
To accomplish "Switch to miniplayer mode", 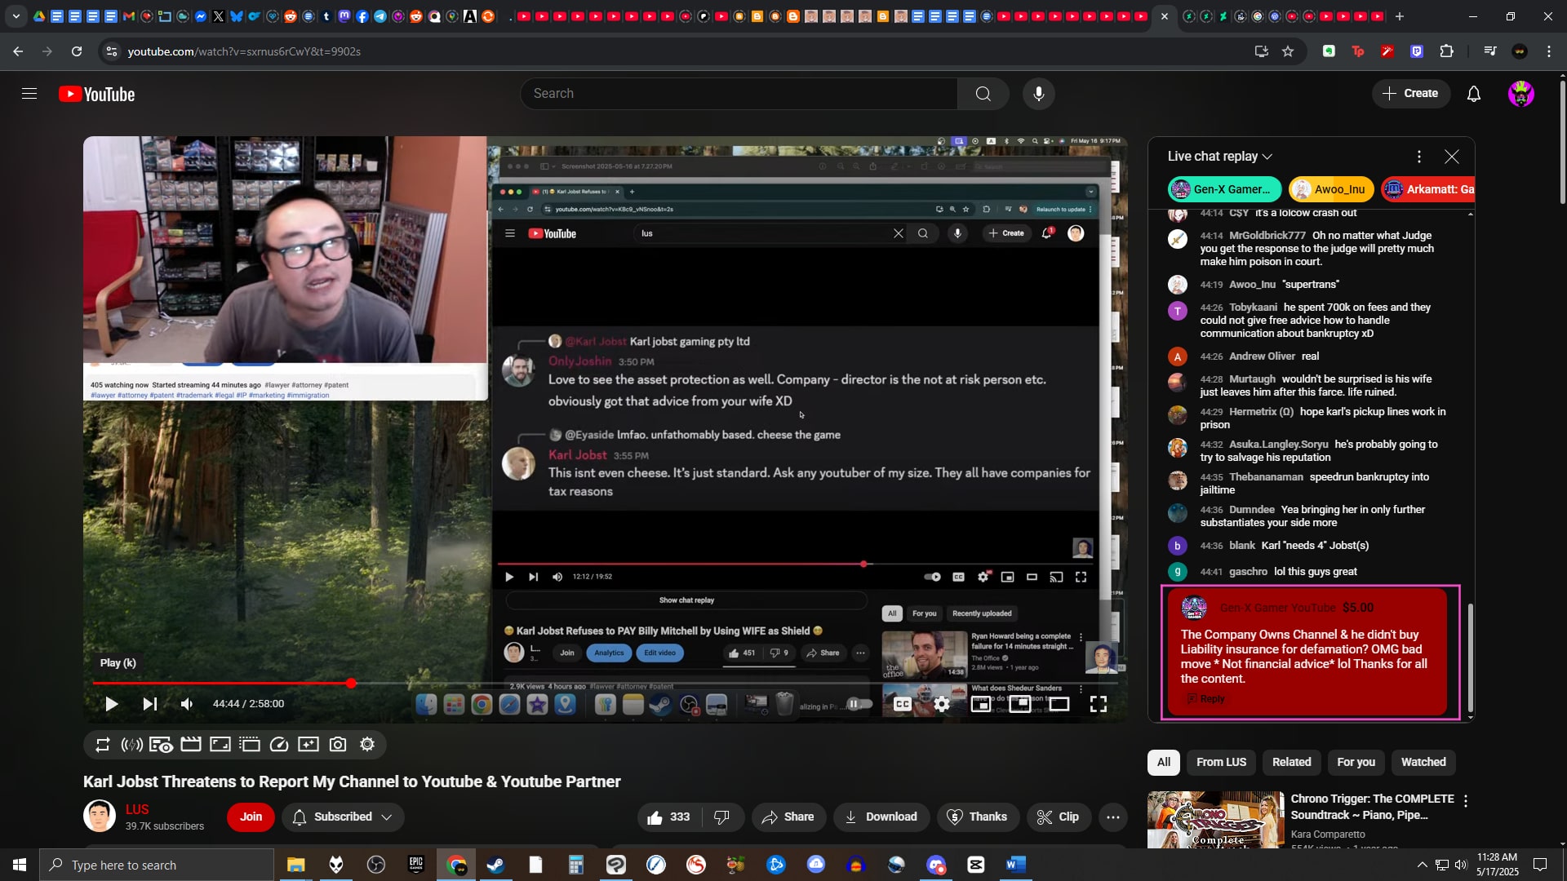I will click(981, 704).
